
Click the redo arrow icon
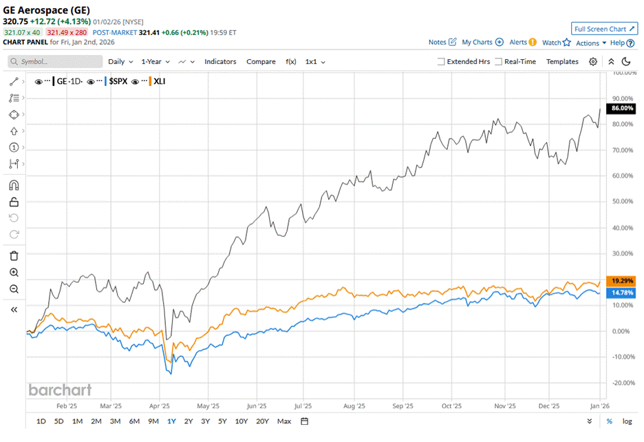tap(14, 234)
